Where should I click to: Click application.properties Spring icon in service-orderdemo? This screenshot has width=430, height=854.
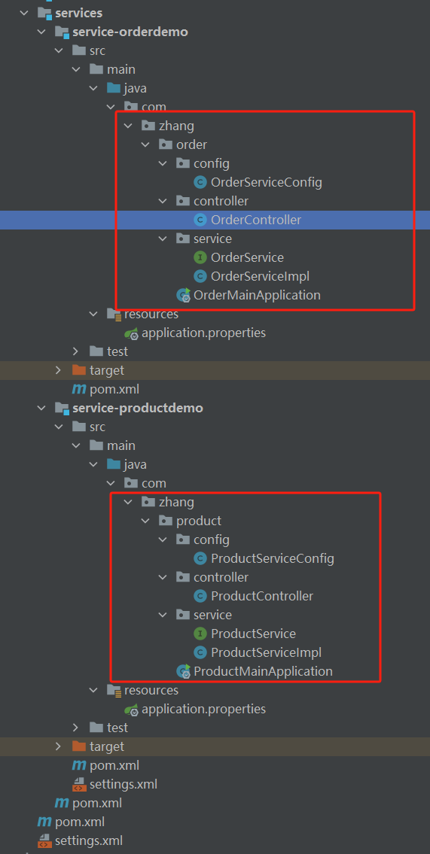pos(131,333)
